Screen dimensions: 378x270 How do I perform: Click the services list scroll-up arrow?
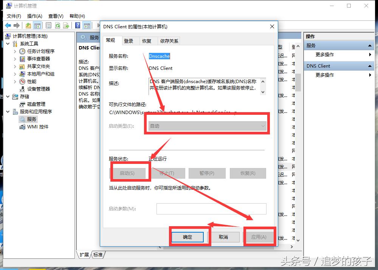[x=298, y=46]
